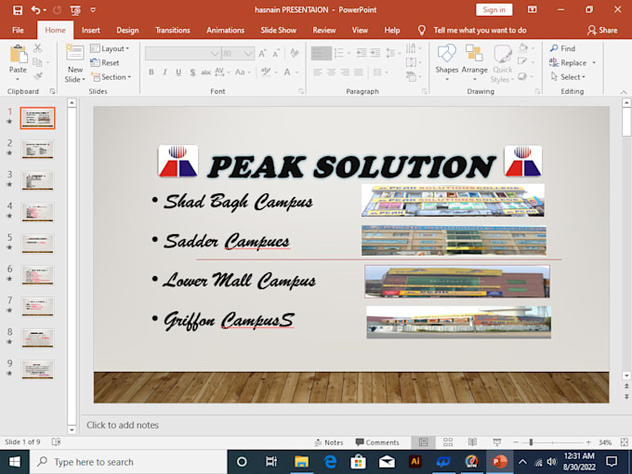Justify the paragraph text
The height and width of the screenshot is (474, 632).
359,72
